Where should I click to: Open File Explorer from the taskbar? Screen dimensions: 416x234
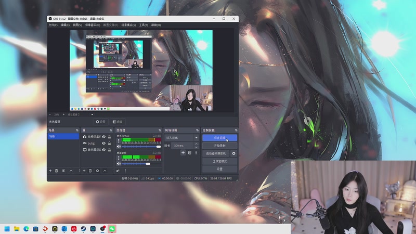tap(17, 229)
